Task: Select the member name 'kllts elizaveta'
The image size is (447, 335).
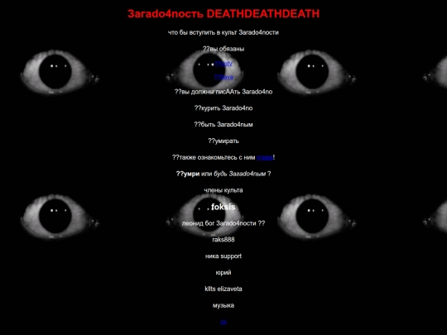Action: point(223,289)
